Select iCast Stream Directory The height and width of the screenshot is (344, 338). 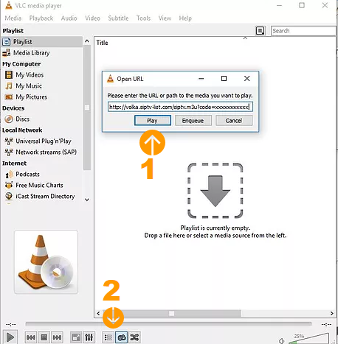point(45,196)
